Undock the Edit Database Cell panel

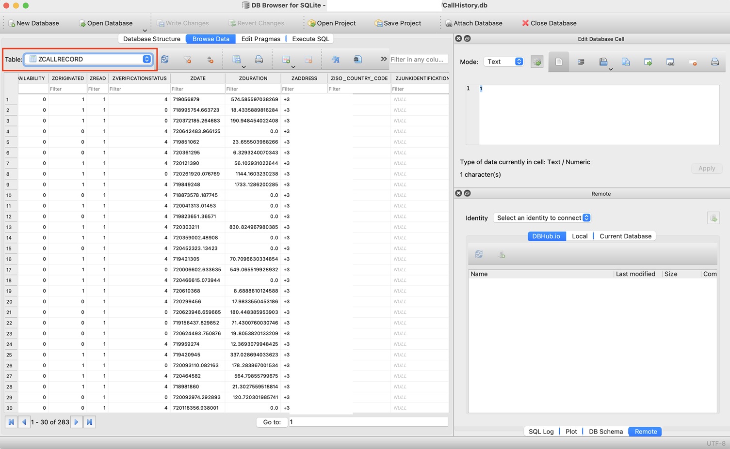[467, 39]
